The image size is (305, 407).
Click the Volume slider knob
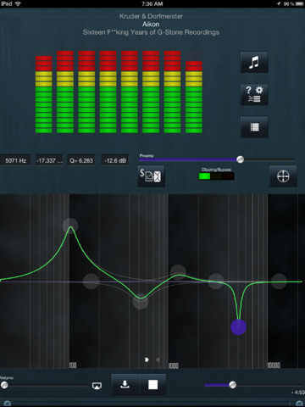(x=4, y=385)
